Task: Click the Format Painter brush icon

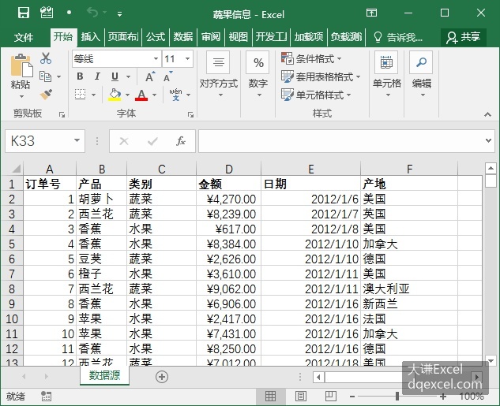Action: [x=47, y=95]
